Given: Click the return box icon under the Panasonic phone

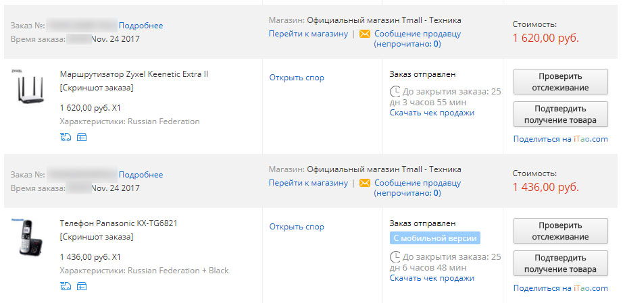Looking at the screenshot, I should point(82,286).
